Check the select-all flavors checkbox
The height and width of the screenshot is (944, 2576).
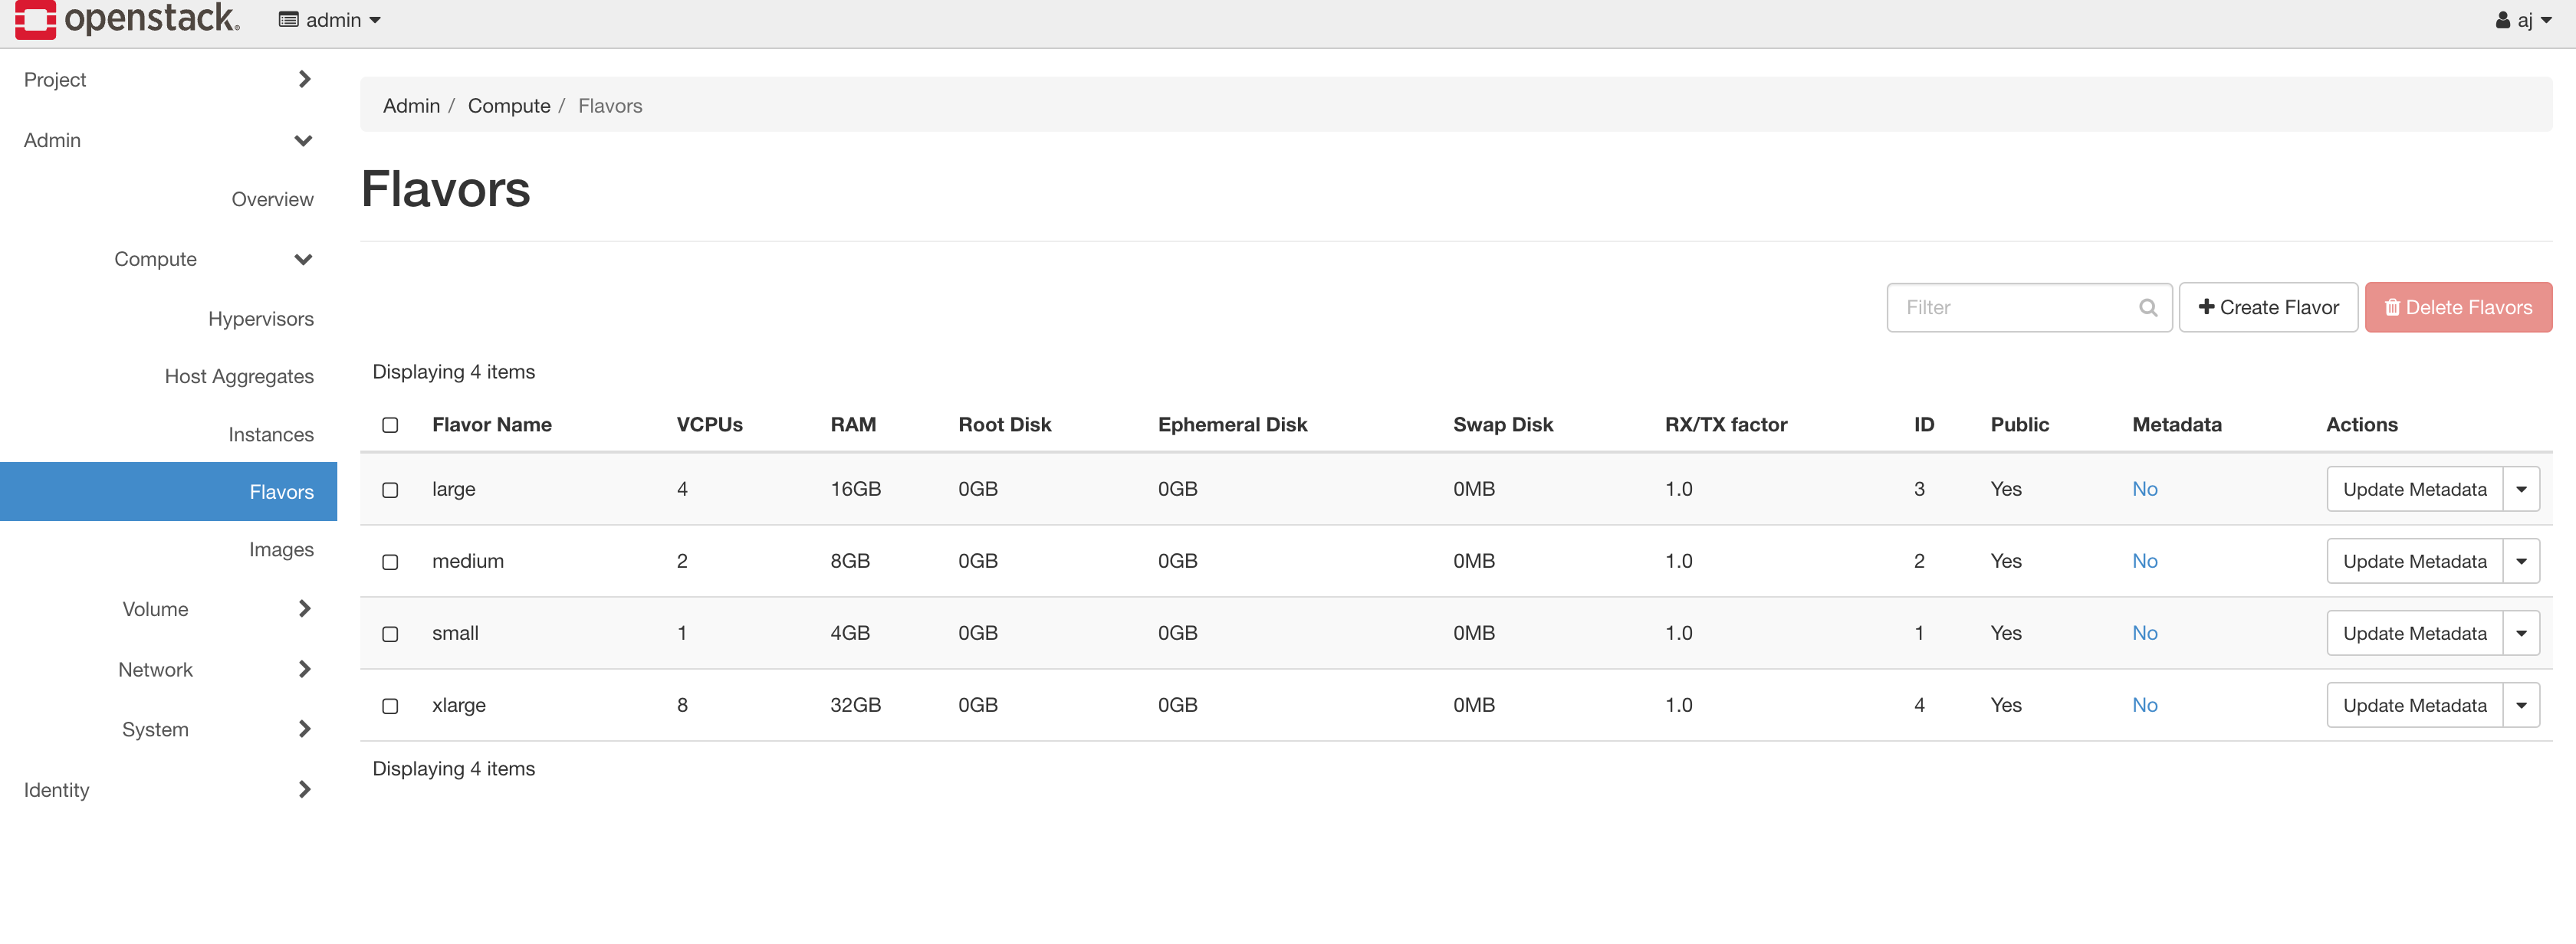coord(390,424)
